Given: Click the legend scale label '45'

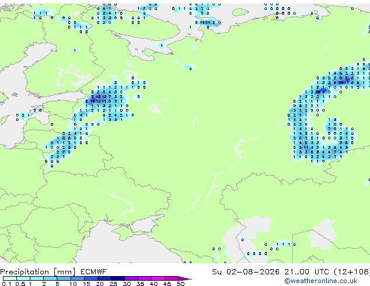Looking at the screenshot, I should [x=167, y=284].
